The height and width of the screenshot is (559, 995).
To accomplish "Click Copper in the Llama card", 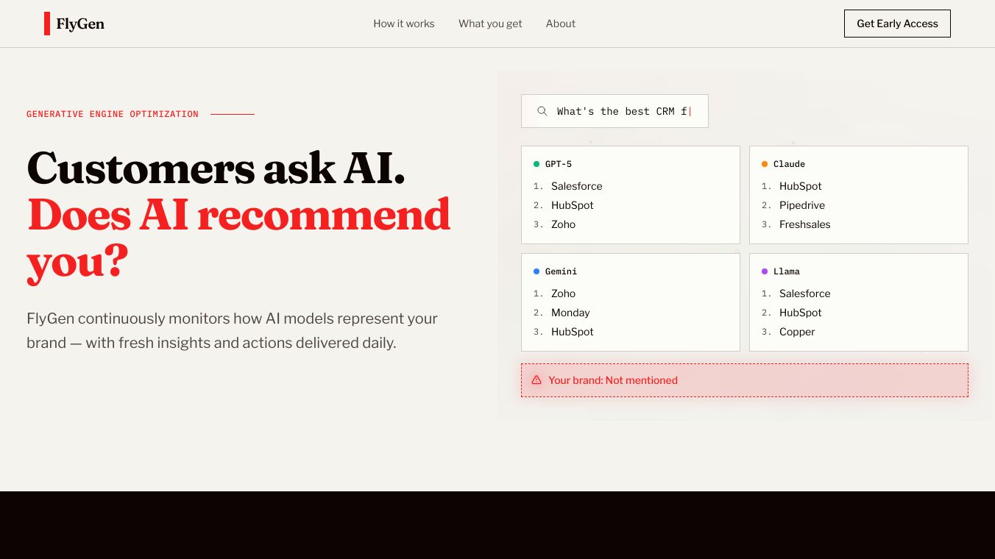I will (797, 332).
